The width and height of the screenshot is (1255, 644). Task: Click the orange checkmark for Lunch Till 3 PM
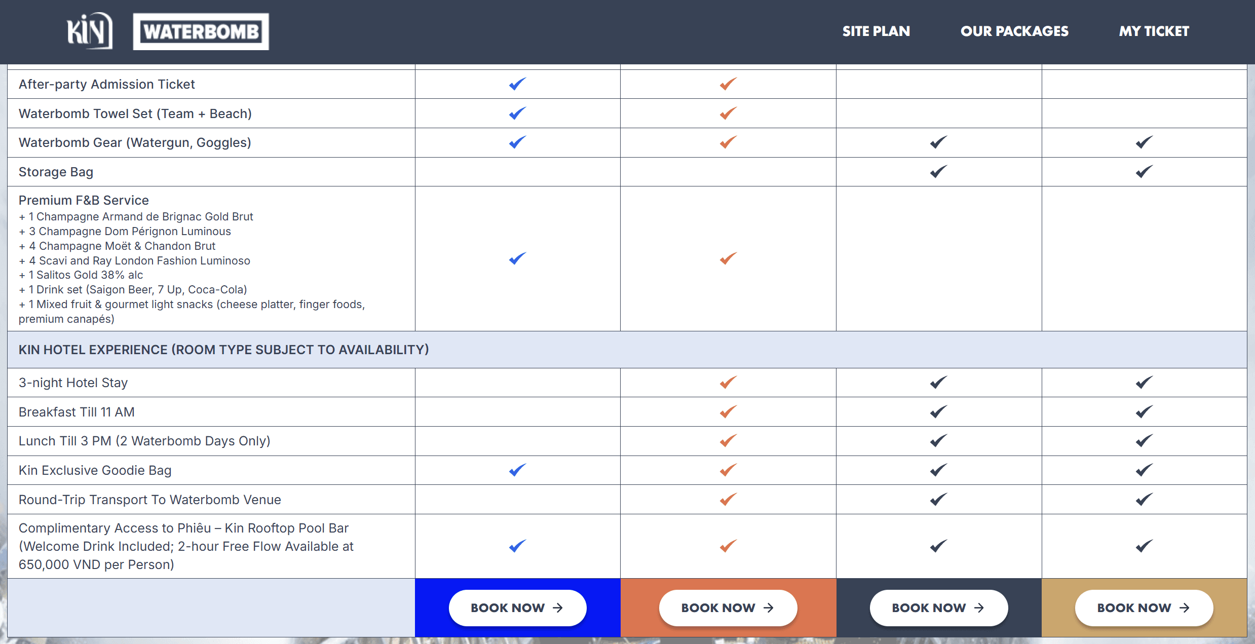[728, 441]
